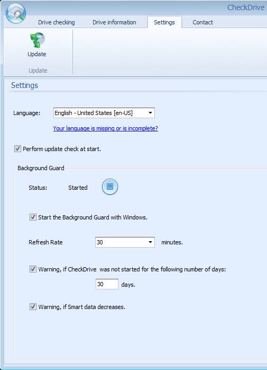267x370 pixels.
Task: Open the Refresh Rate dropdown arrow
Action: pos(150,242)
